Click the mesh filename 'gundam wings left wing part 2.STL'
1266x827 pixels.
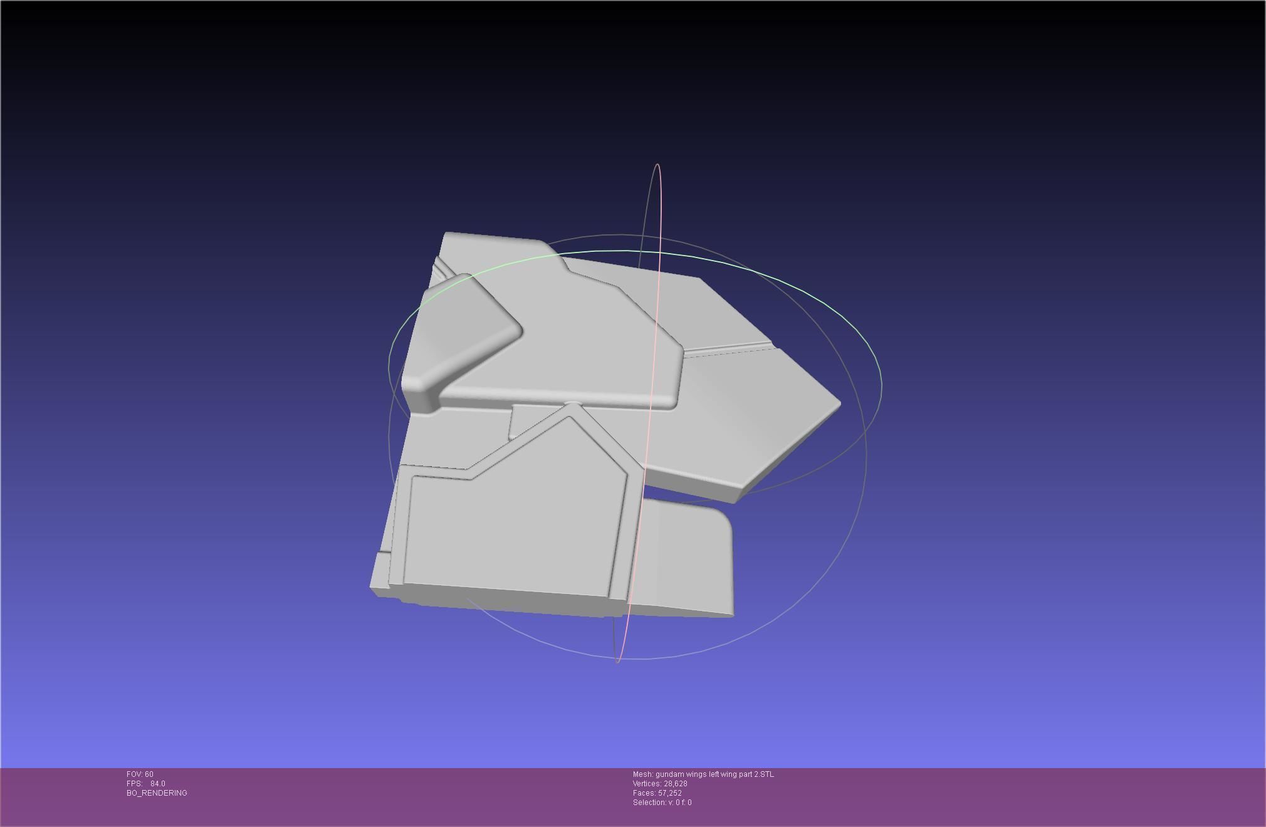point(714,774)
